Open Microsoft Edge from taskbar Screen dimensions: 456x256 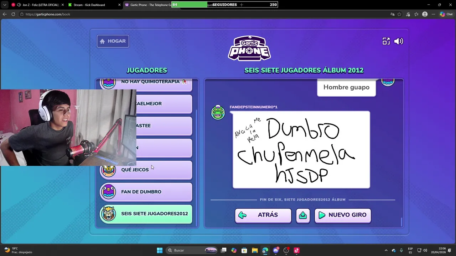[265, 250]
